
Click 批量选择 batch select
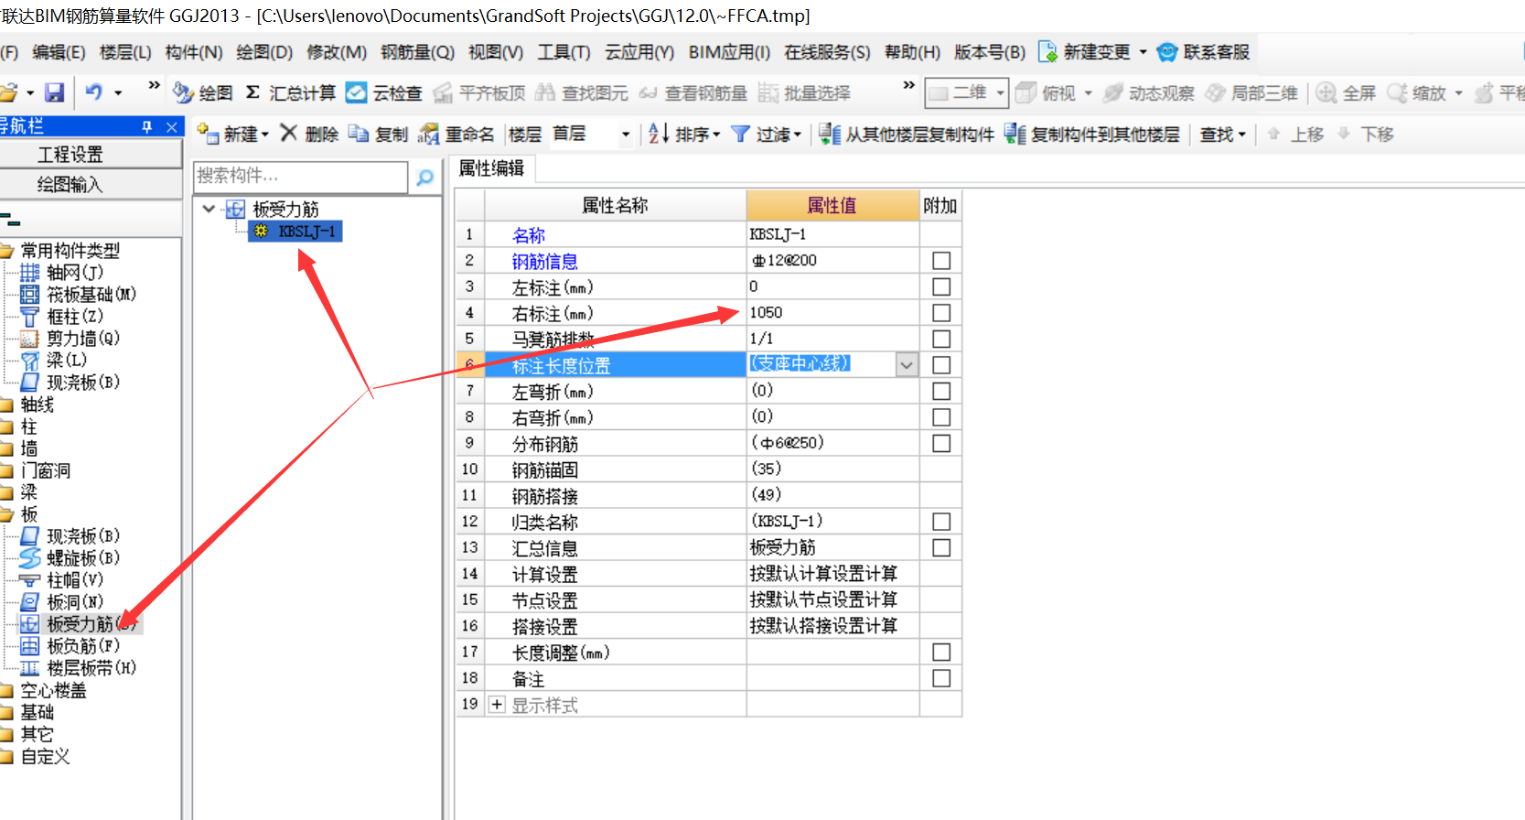(x=805, y=92)
